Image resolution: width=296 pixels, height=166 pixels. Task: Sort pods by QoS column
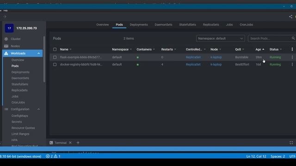(x=240, y=49)
